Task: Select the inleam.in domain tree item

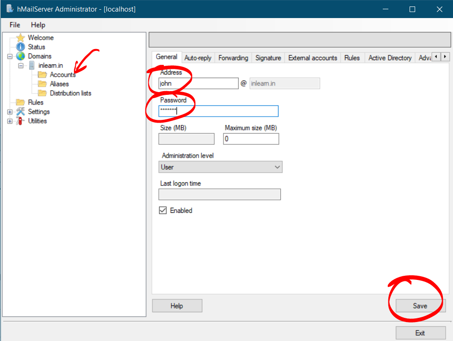Action: tap(50, 65)
